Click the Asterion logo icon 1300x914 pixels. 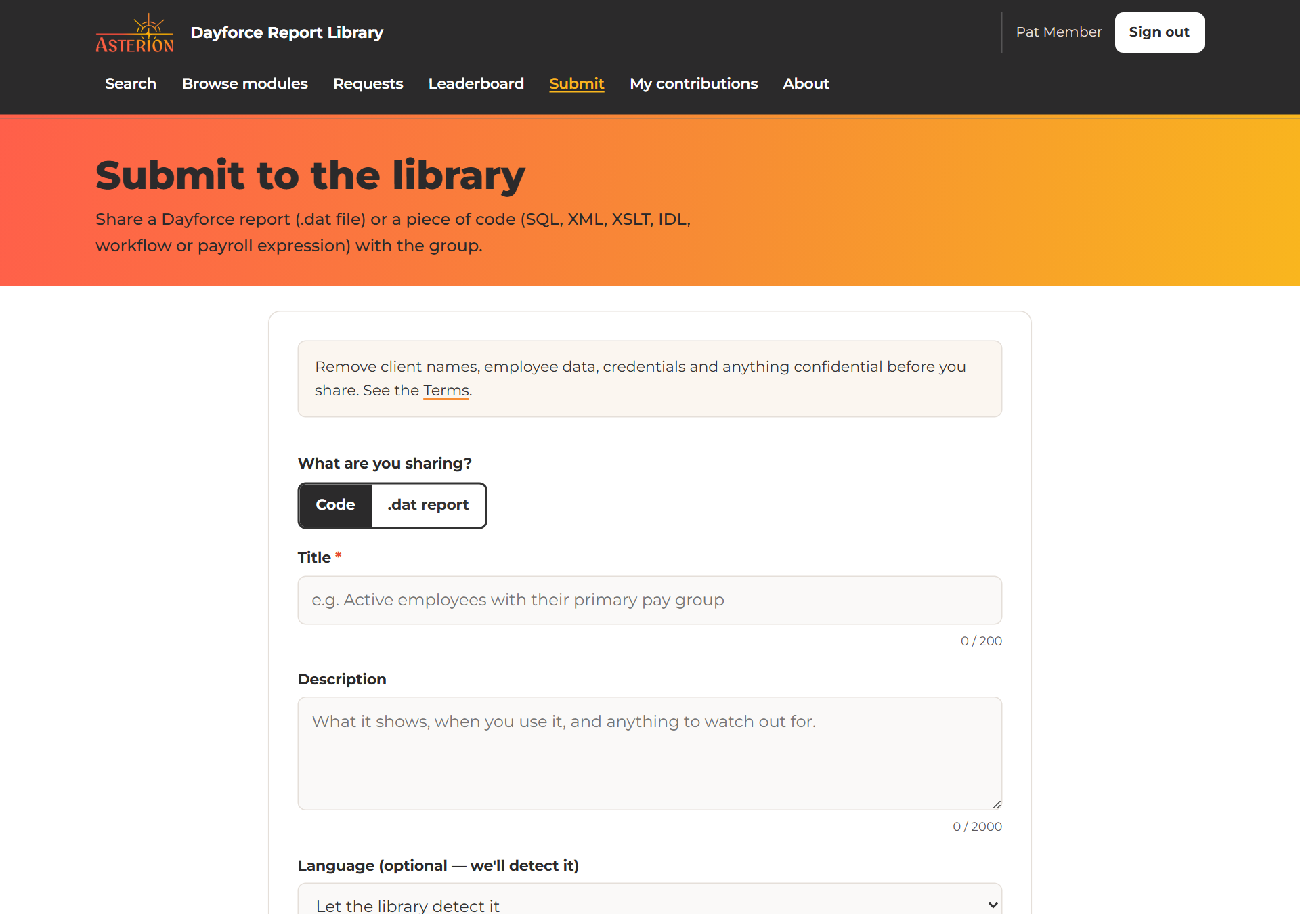(x=135, y=32)
